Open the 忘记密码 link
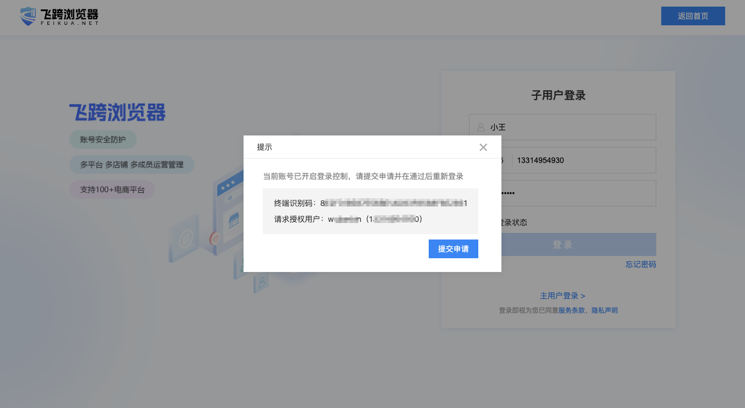Image resolution: width=745 pixels, height=408 pixels. (641, 264)
